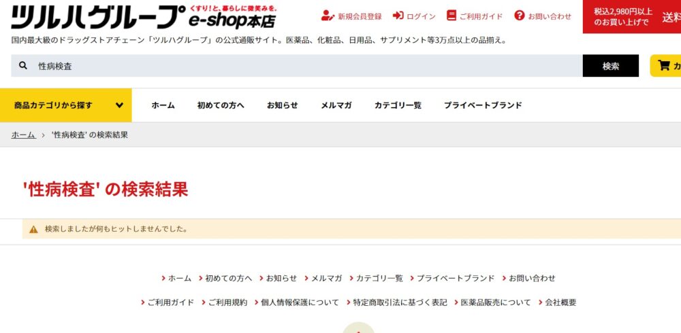This screenshot has width=681, height=333.
Task: Click the 新規会員登録 user icon
Action: tap(327, 16)
